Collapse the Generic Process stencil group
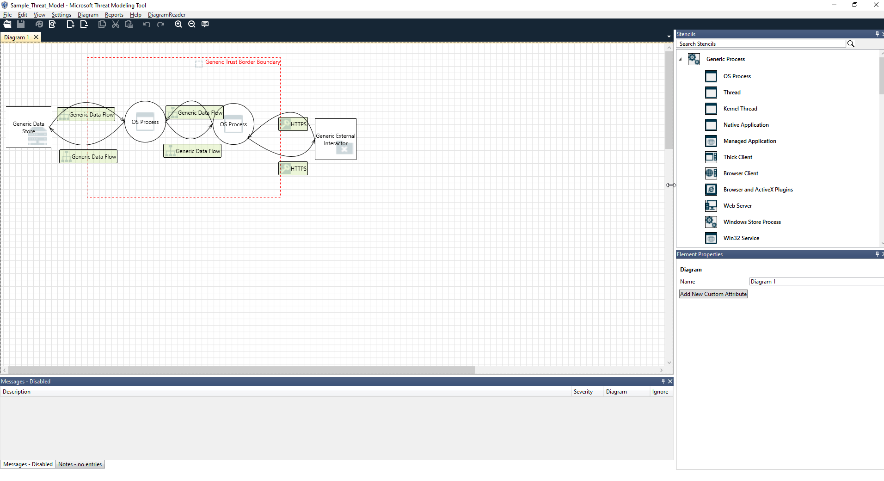This screenshot has height=481, width=884. (680, 59)
